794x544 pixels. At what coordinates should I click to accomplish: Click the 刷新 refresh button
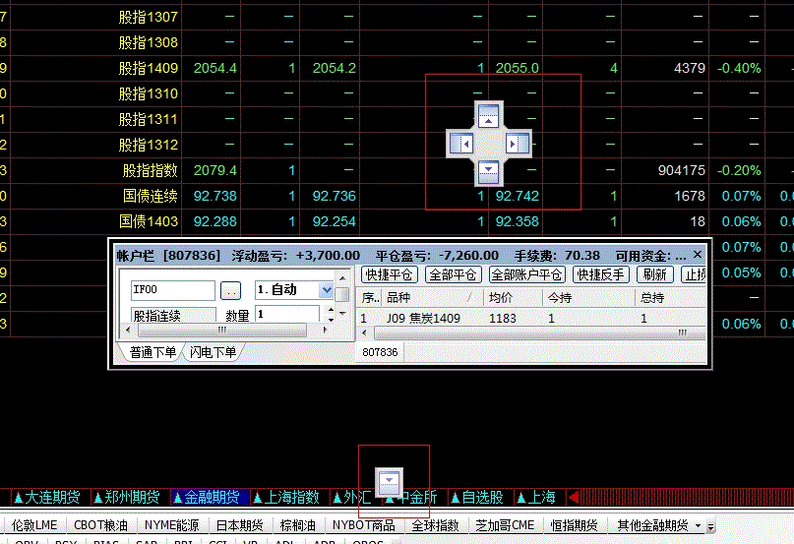point(654,274)
